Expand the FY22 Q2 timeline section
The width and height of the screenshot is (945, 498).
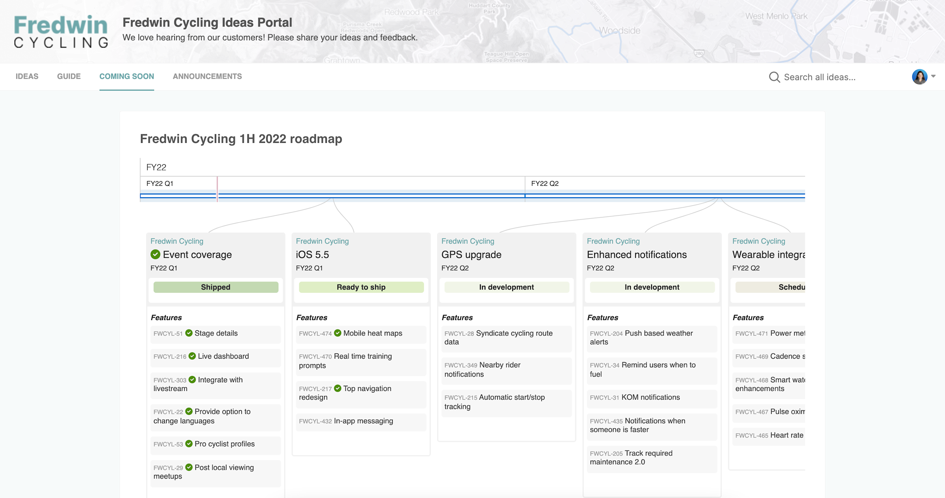click(x=545, y=183)
